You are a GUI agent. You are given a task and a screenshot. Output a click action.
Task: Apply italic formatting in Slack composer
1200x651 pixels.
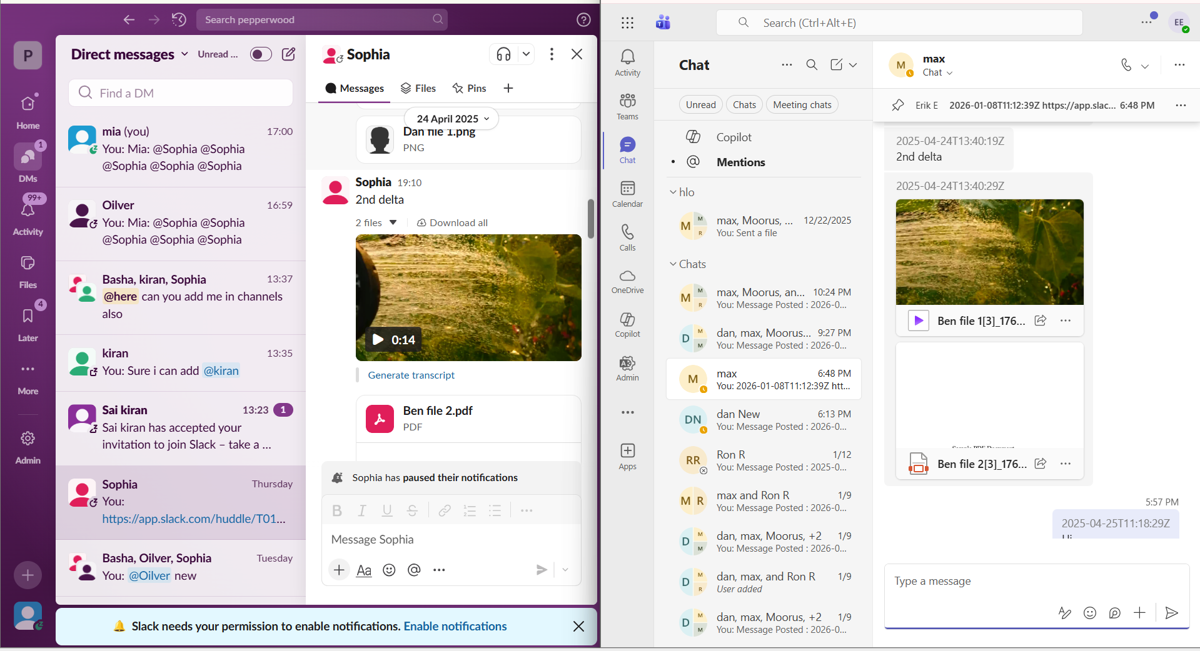[362, 511]
